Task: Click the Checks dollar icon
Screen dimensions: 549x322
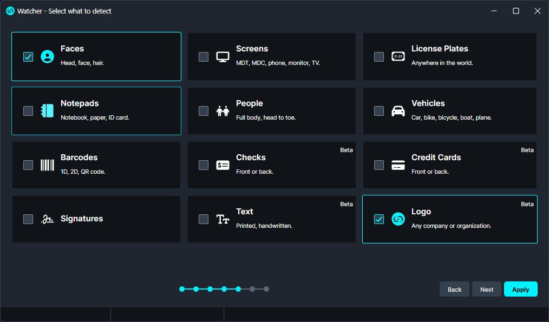Action: coord(223,165)
